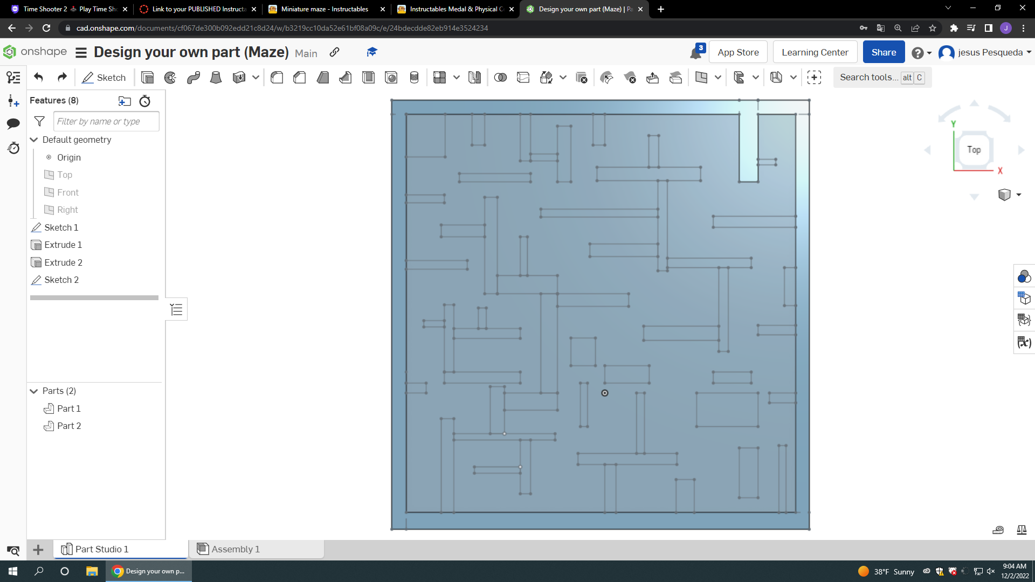
Task: Click the Share button
Action: [884, 52]
